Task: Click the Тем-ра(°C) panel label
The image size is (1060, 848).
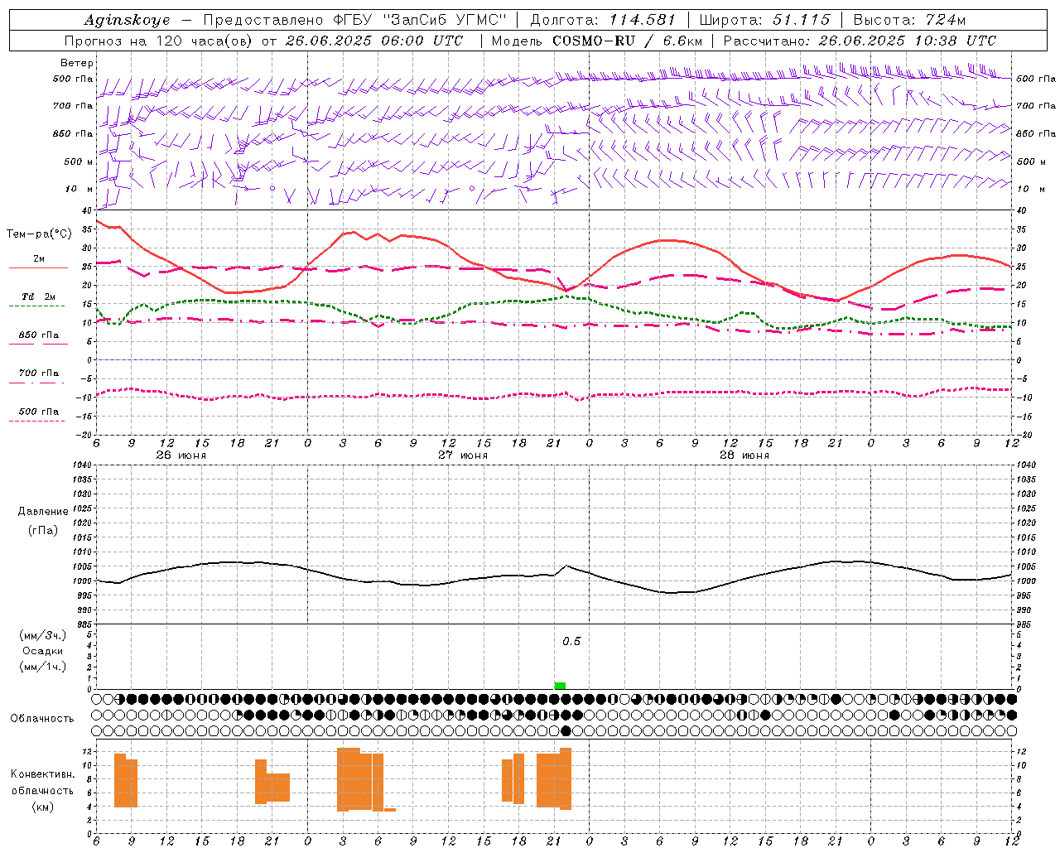Action: coord(39,234)
